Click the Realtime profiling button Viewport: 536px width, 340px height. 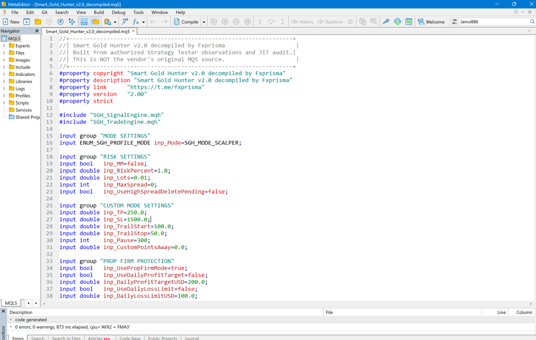330,22
